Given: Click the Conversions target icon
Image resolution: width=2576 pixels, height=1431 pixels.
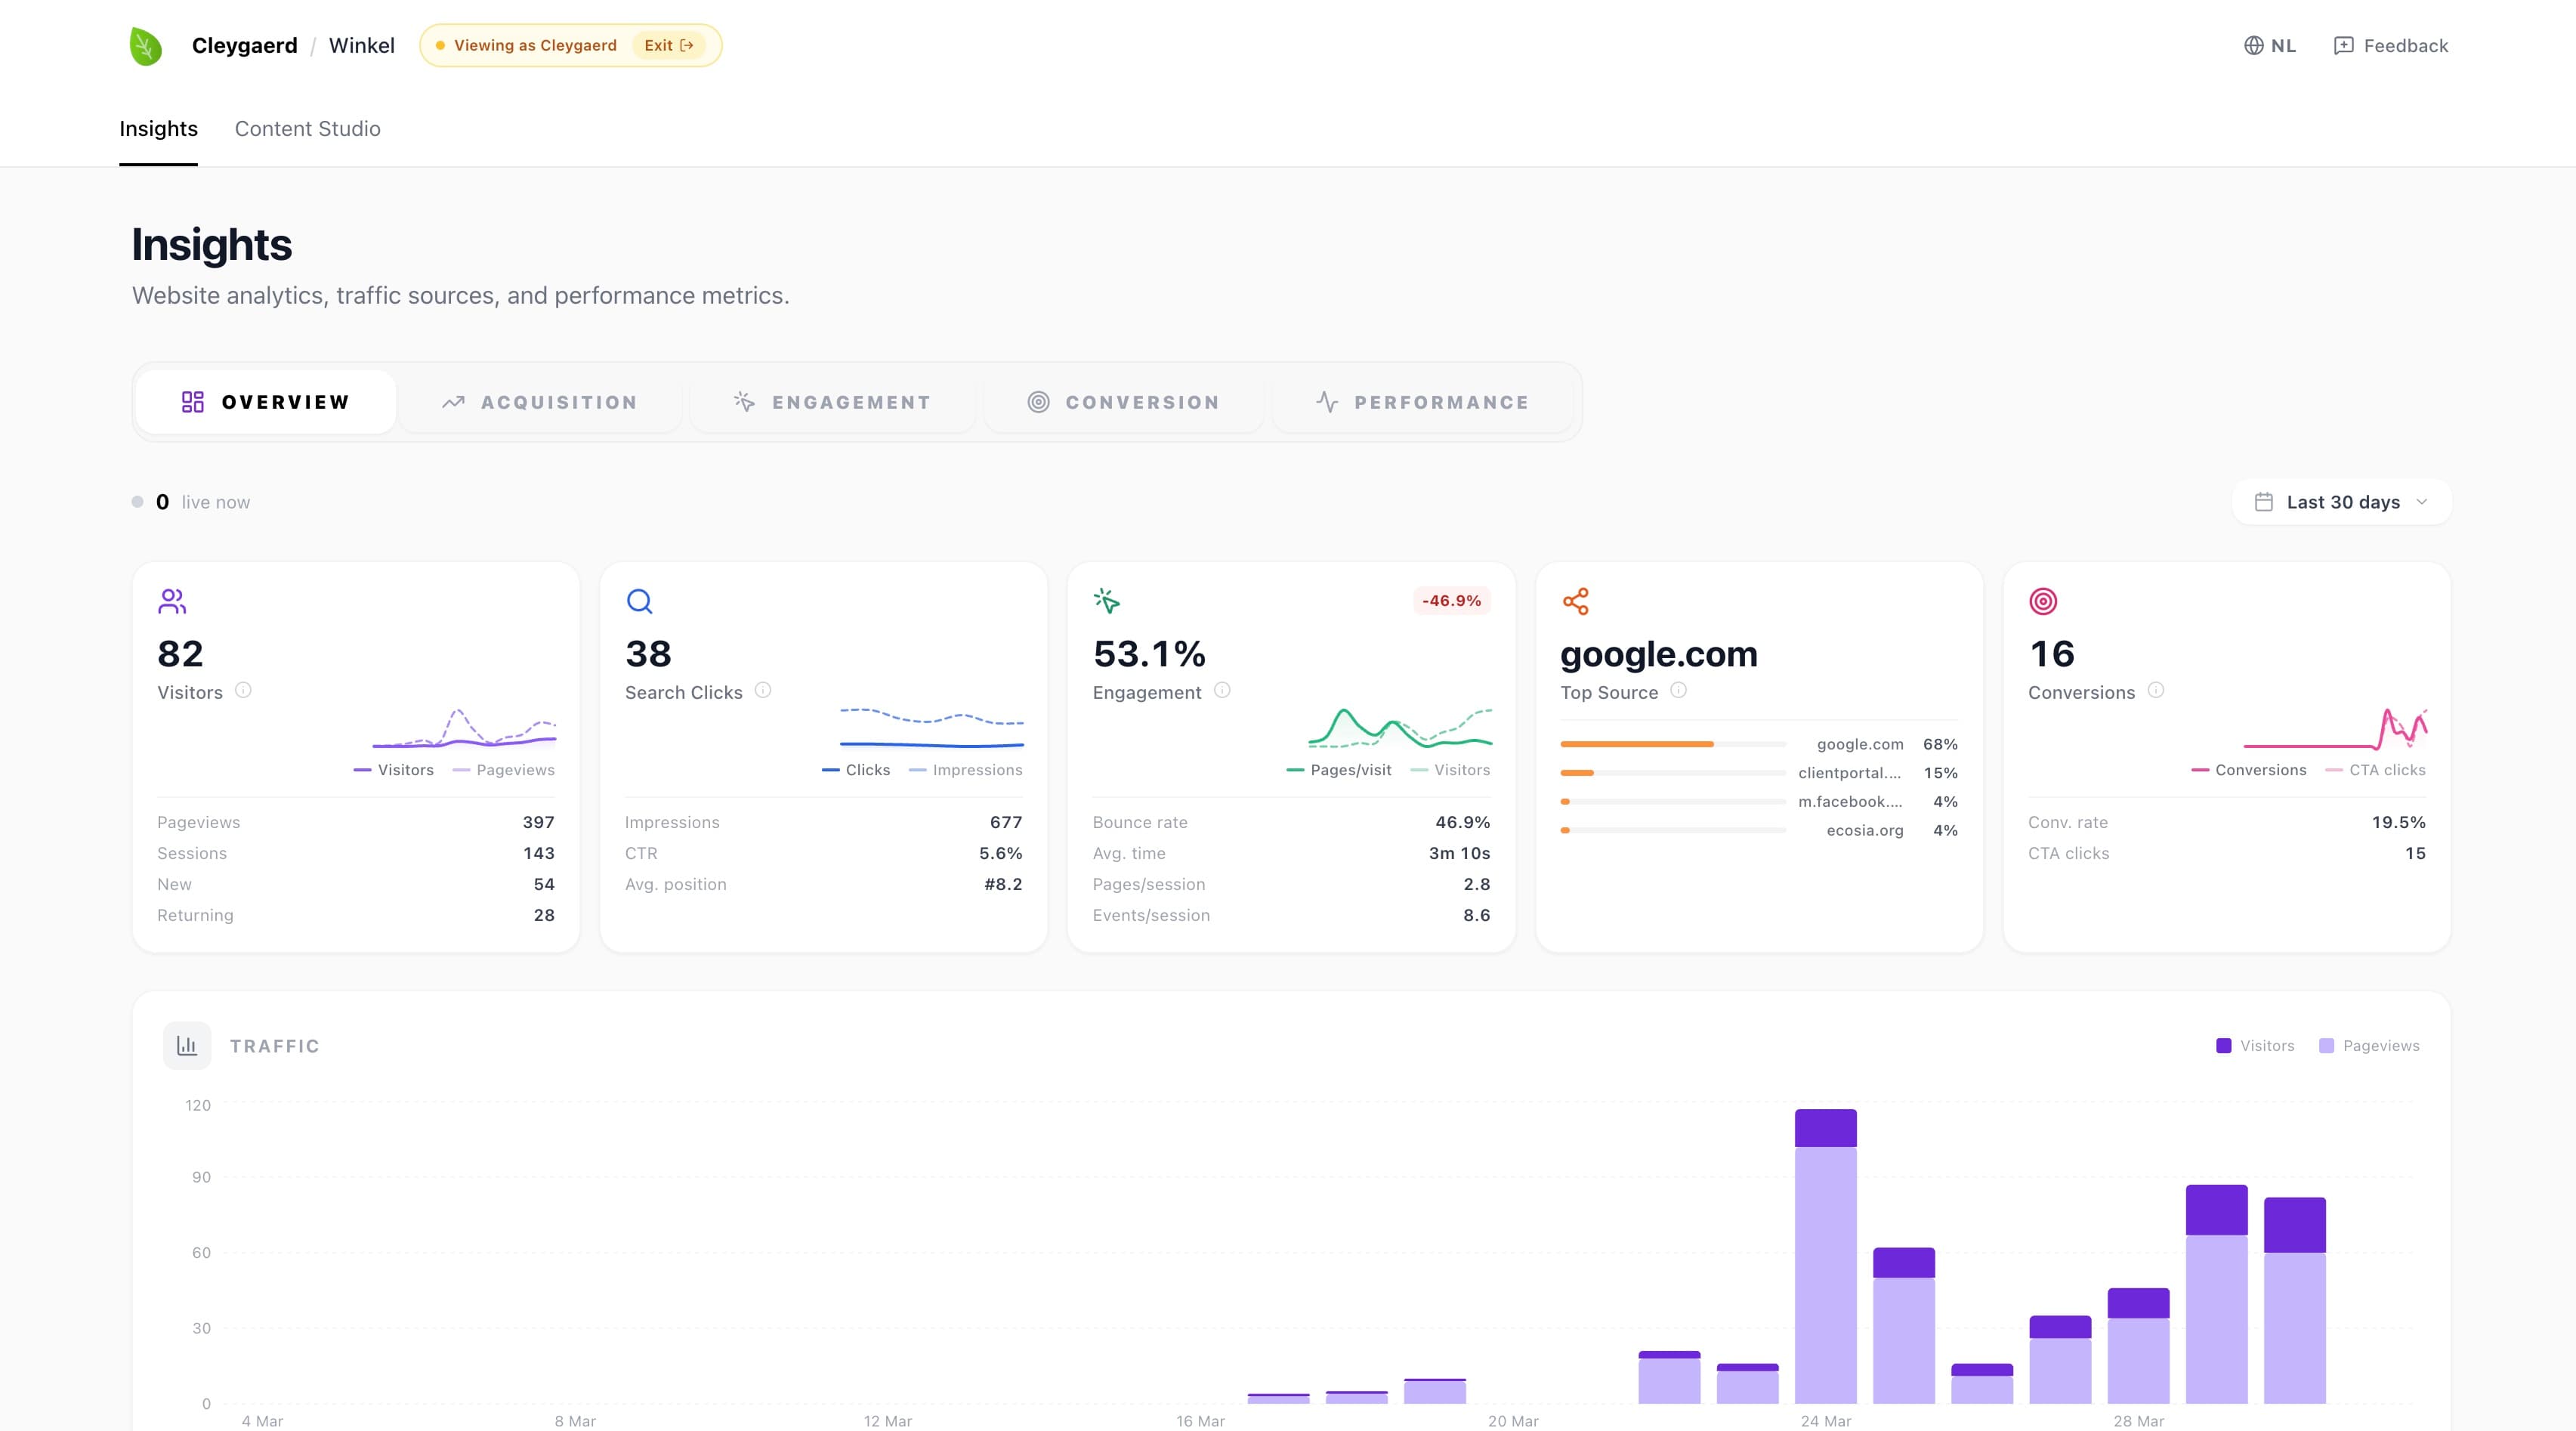Looking at the screenshot, I should coord(2043,601).
